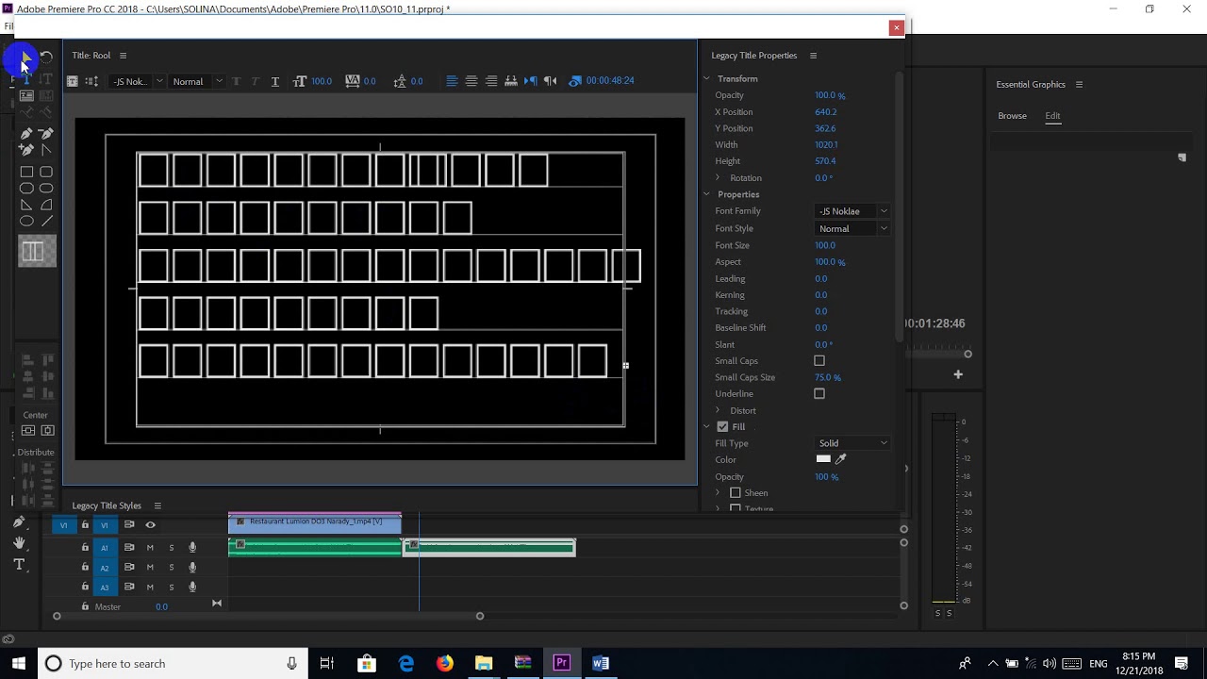Select the Rounded Rectangle pill tool
Screen dimensions: 1207x679
click(46, 188)
